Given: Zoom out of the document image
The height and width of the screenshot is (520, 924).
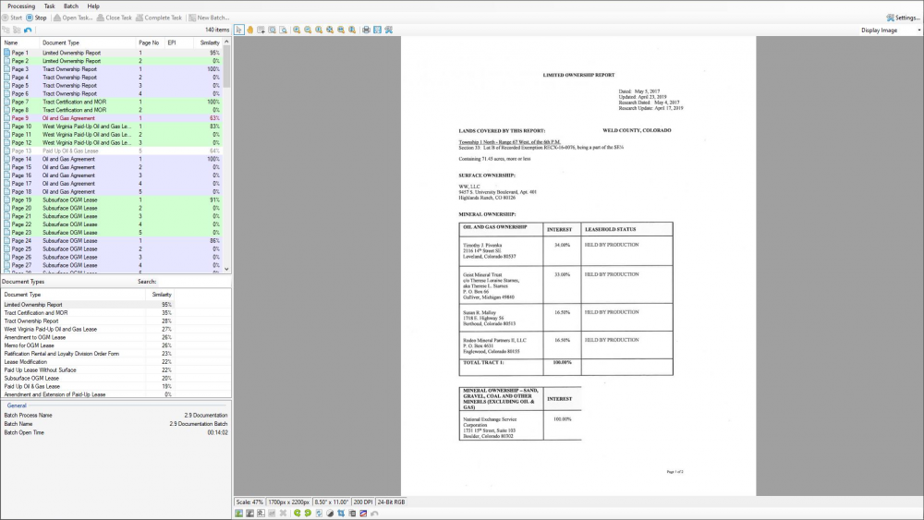Looking at the screenshot, I should coord(308,30).
